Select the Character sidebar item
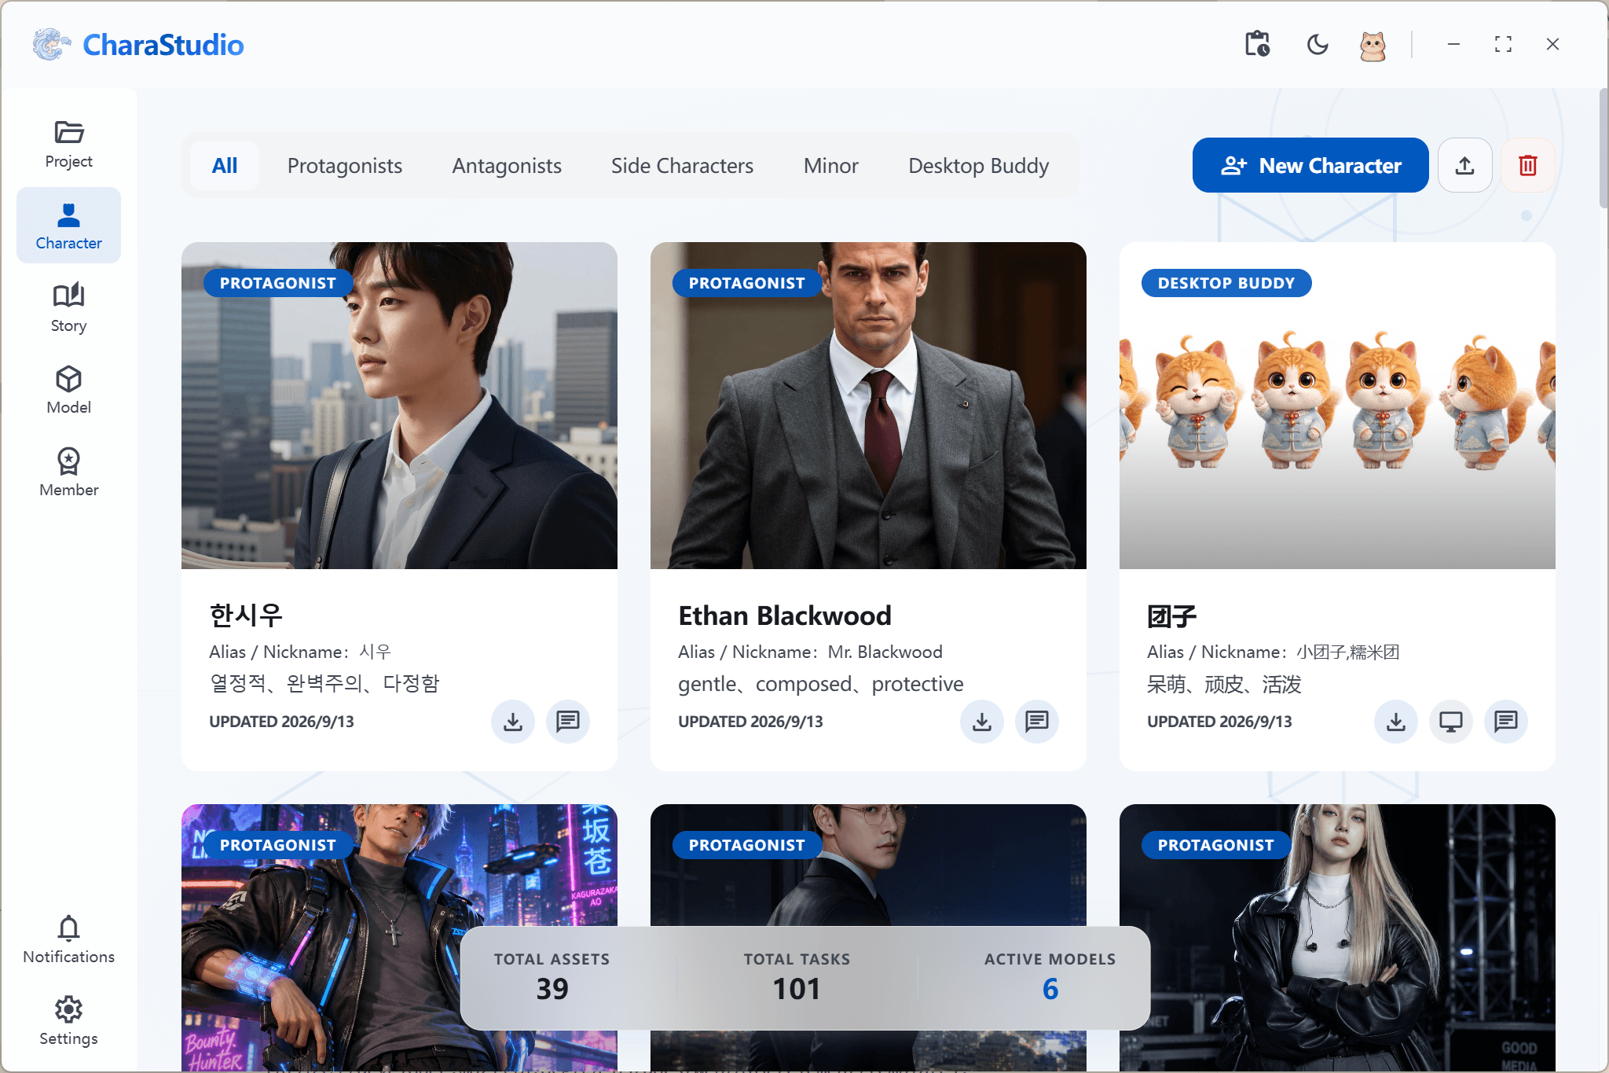Viewport: 1609px width, 1073px height. click(x=69, y=226)
